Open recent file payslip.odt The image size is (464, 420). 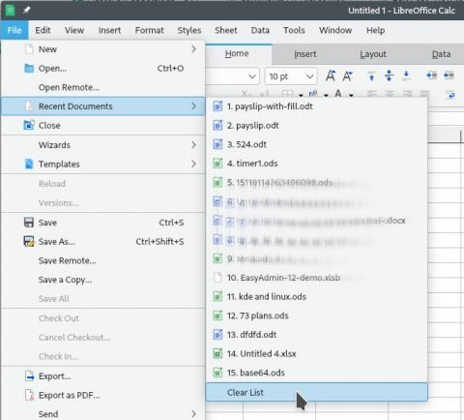click(317, 125)
